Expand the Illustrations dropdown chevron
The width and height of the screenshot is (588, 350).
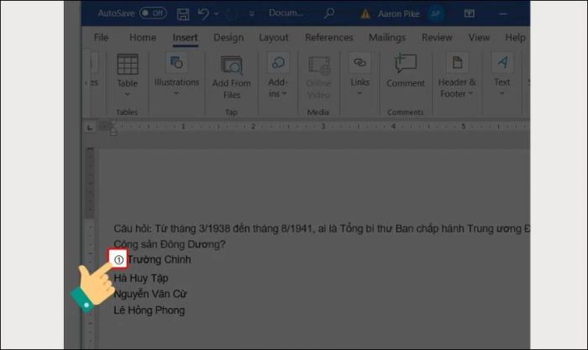(176, 93)
